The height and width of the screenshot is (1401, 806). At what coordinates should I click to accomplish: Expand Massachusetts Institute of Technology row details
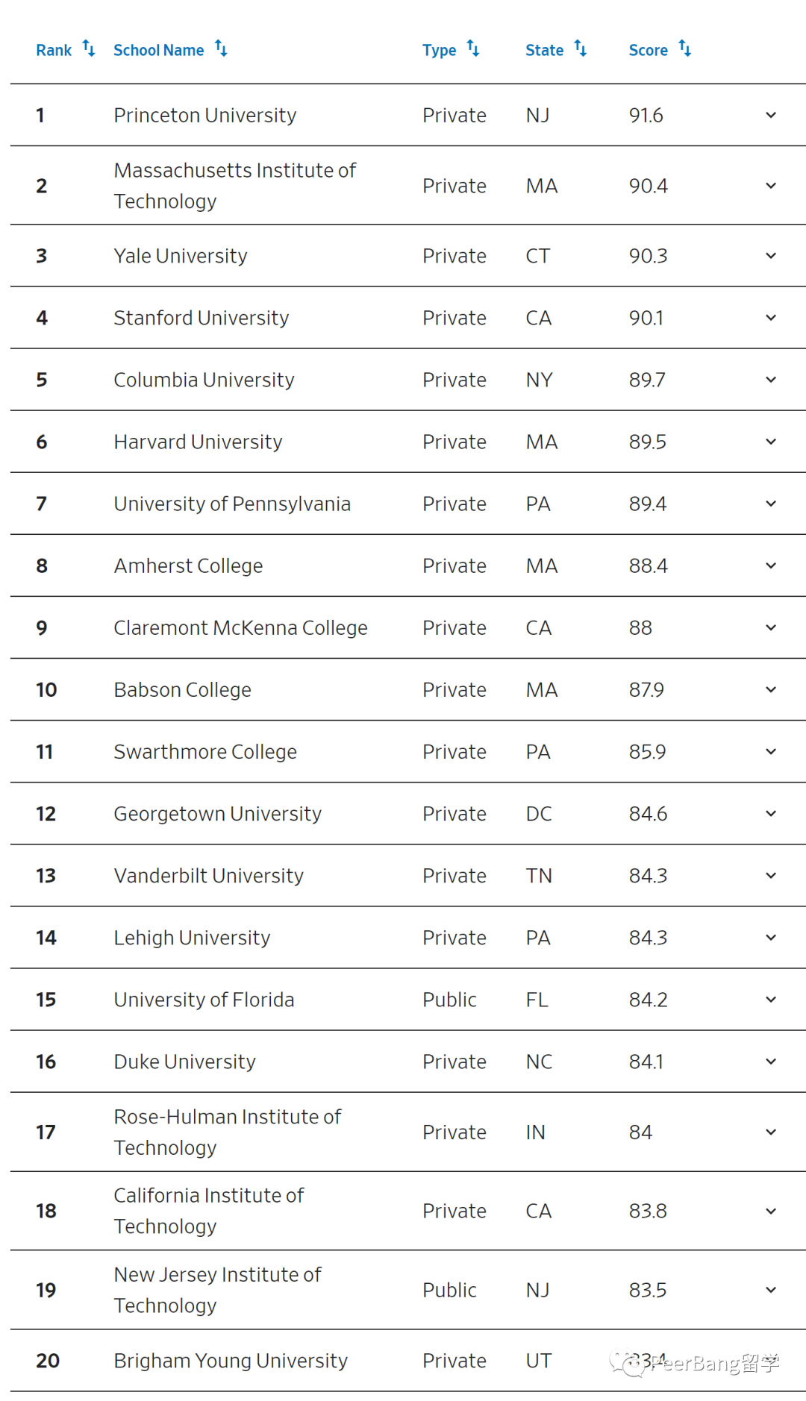(771, 185)
